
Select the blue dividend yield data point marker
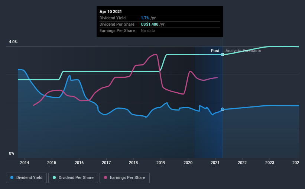click(x=223, y=109)
